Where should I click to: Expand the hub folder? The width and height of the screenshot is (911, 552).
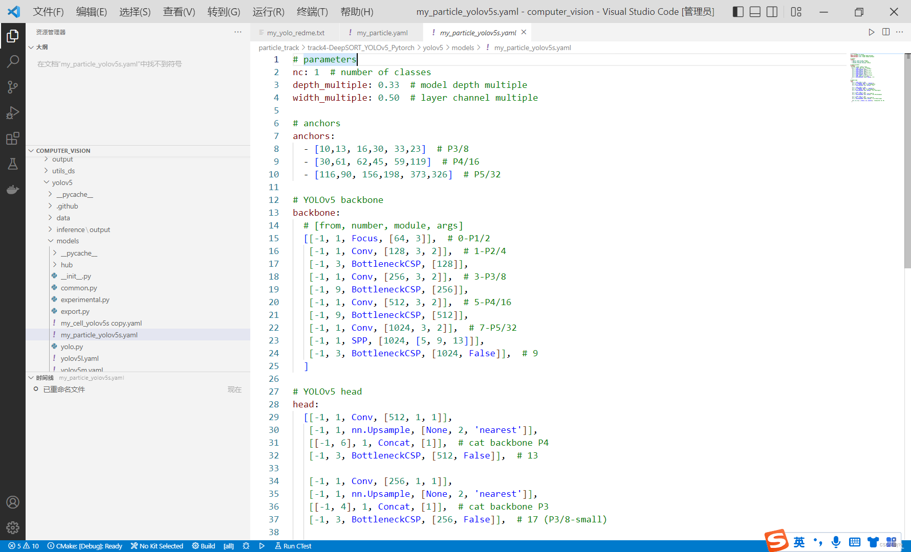pos(55,265)
